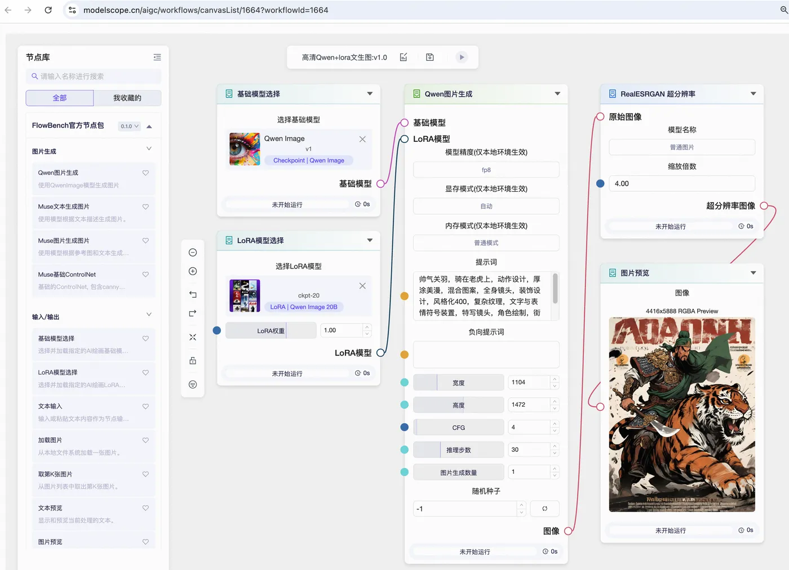789x570 pixels.
Task: Remove the ckpt-20 LoRA model
Action: pos(362,286)
